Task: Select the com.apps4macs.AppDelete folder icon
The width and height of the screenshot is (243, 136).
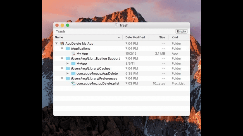Action: (x=73, y=74)
